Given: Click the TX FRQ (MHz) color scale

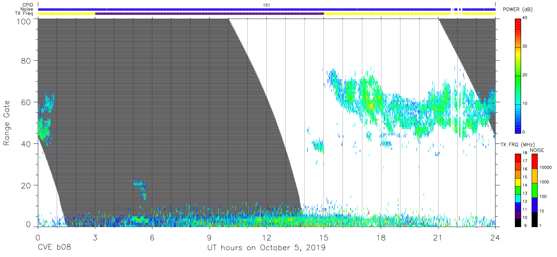Looking at the screenshot, I should [x=518, y=190].
